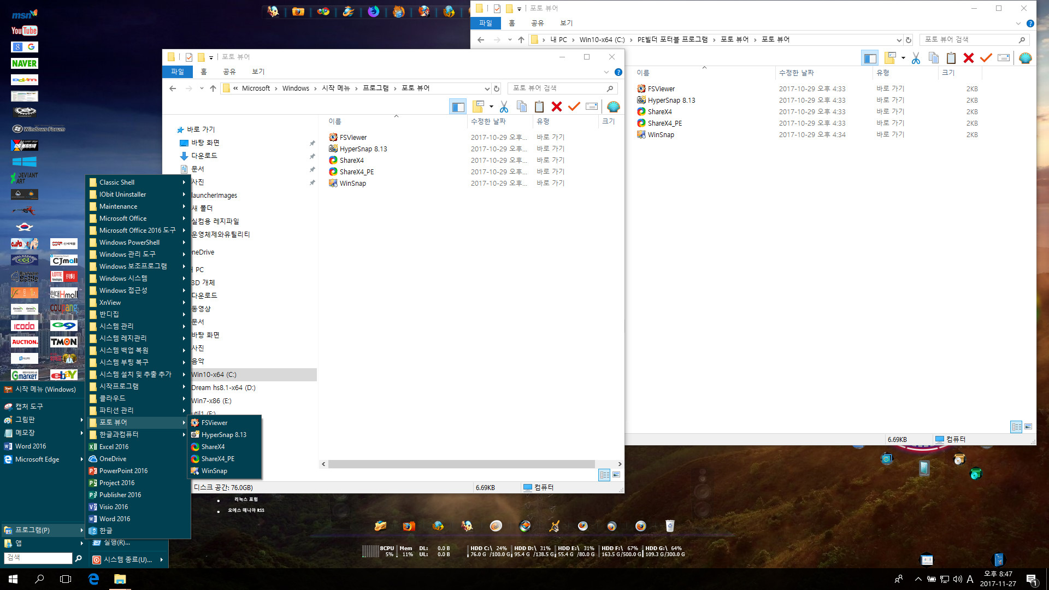Screen dimensions: 1049x590
Task: Open YouTube desktop shortcut icon
Action: point(25,31)
